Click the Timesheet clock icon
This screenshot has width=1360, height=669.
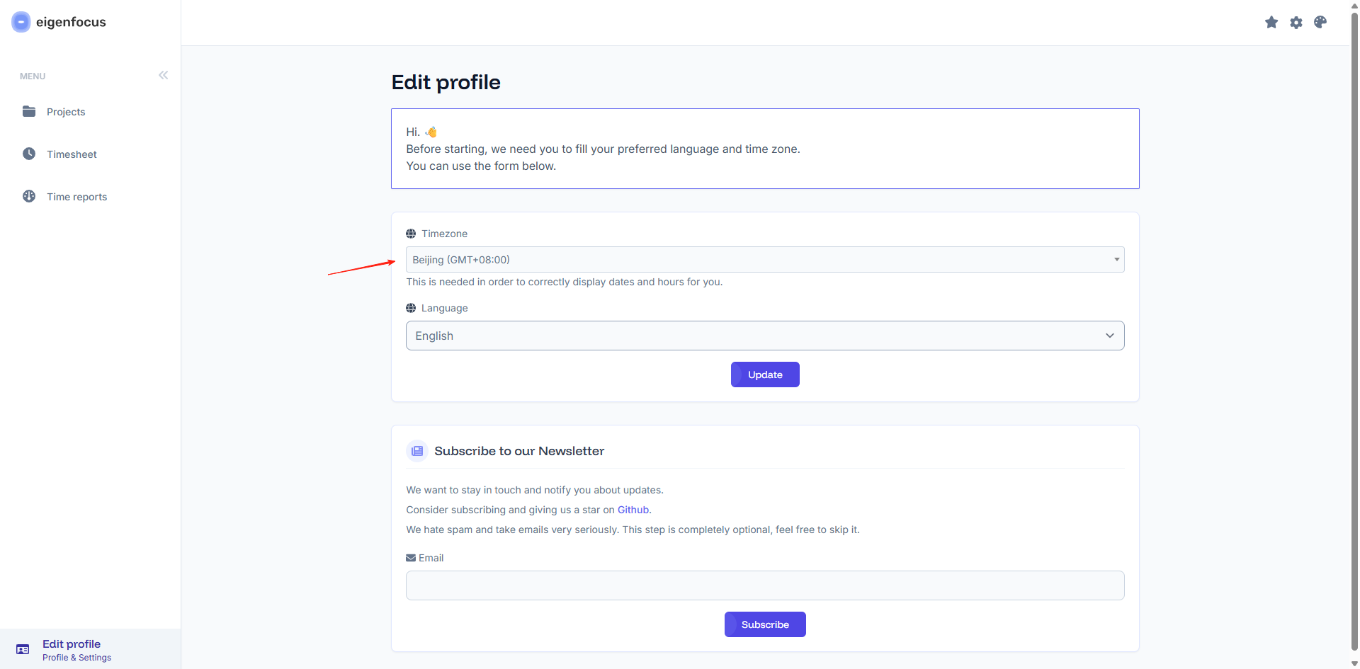point(29,154)
